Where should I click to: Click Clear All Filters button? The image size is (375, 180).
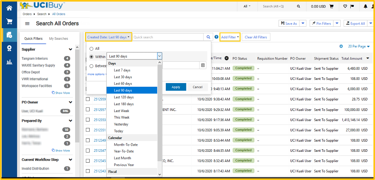256,37
